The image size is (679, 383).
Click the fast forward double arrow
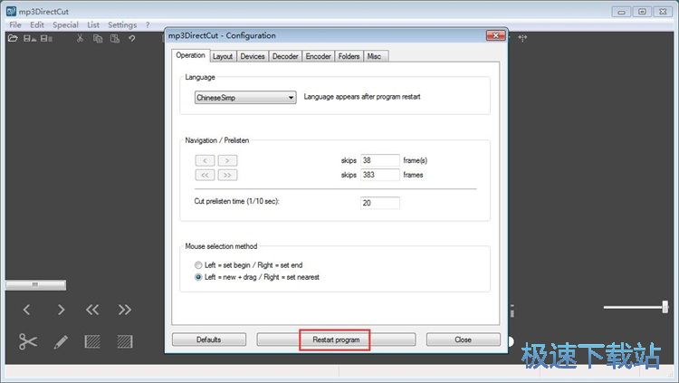pyautogui.click(x=125, y=310)
